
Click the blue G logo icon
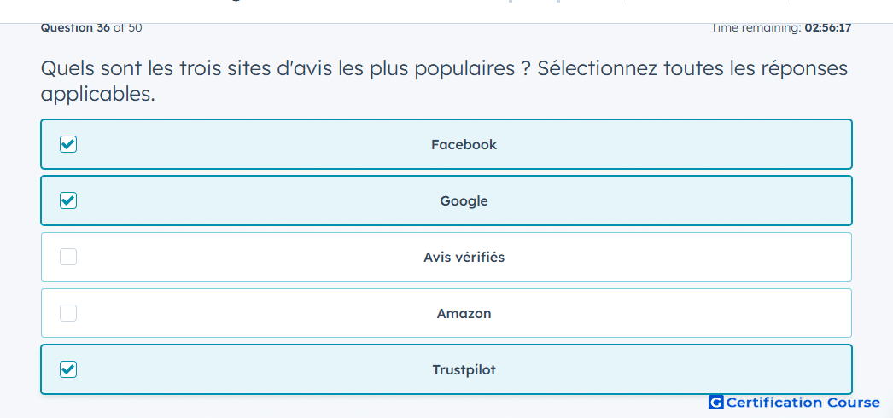[716, 403]
